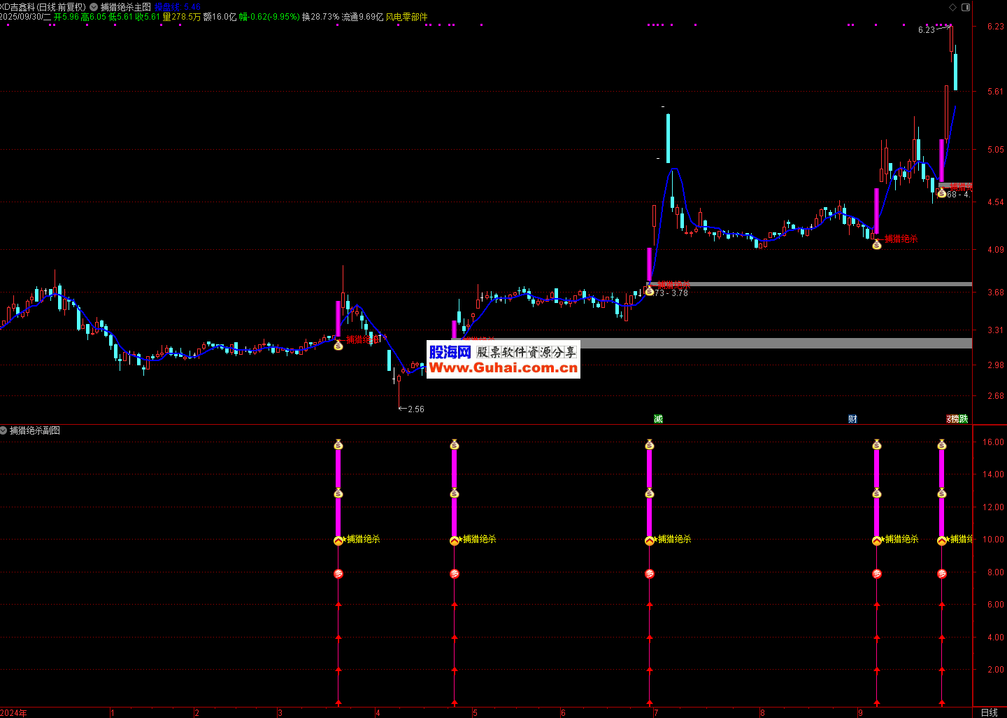Click the Www.Guhai.com.cn watermark link

click(503, 368)
